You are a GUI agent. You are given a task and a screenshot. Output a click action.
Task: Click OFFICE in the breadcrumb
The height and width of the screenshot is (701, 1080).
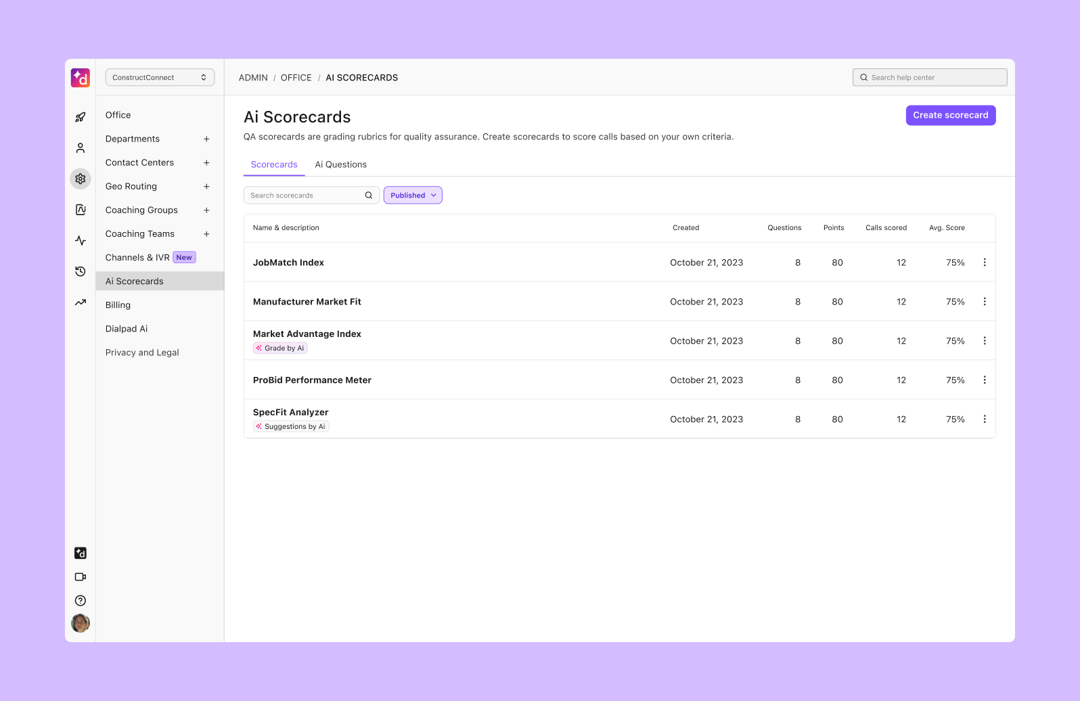click(296, 78)
